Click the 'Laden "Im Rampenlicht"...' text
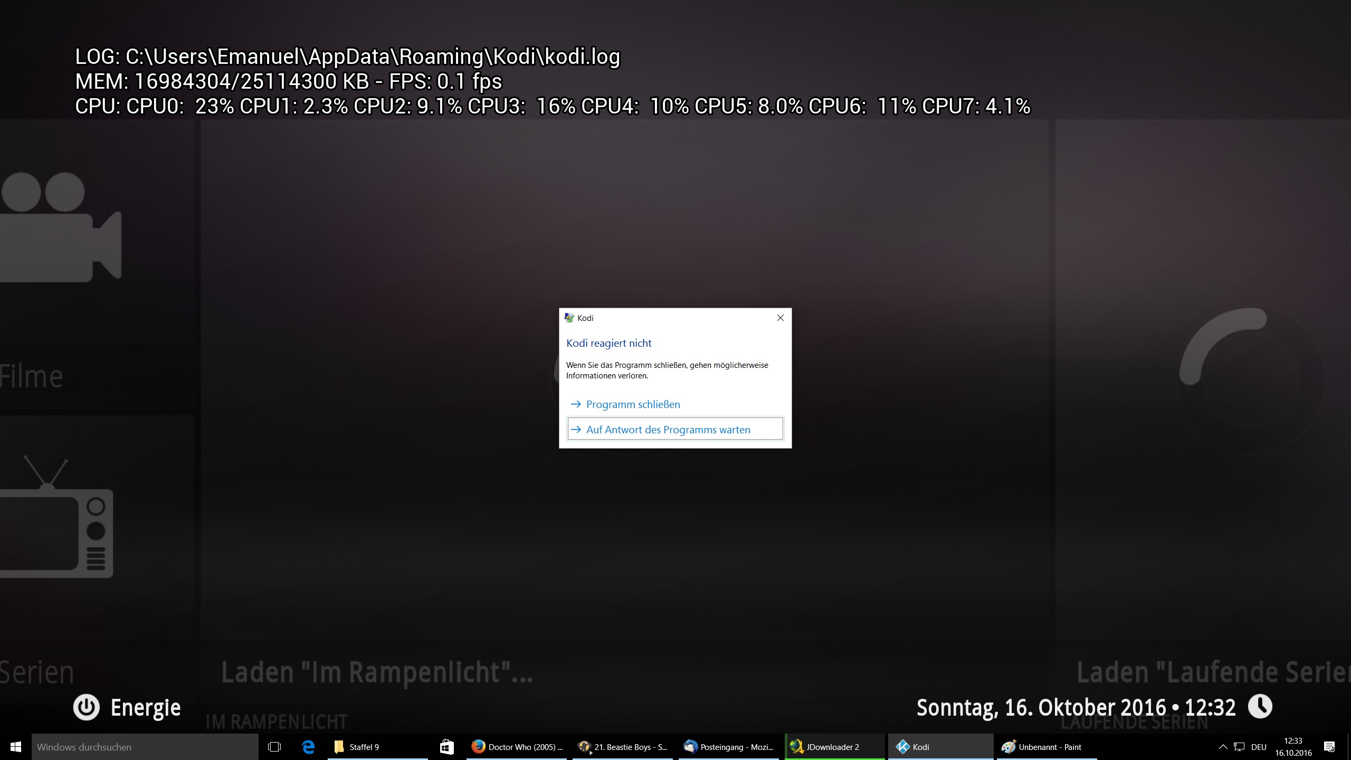The image size is (1351, 760). click(377, 672)
